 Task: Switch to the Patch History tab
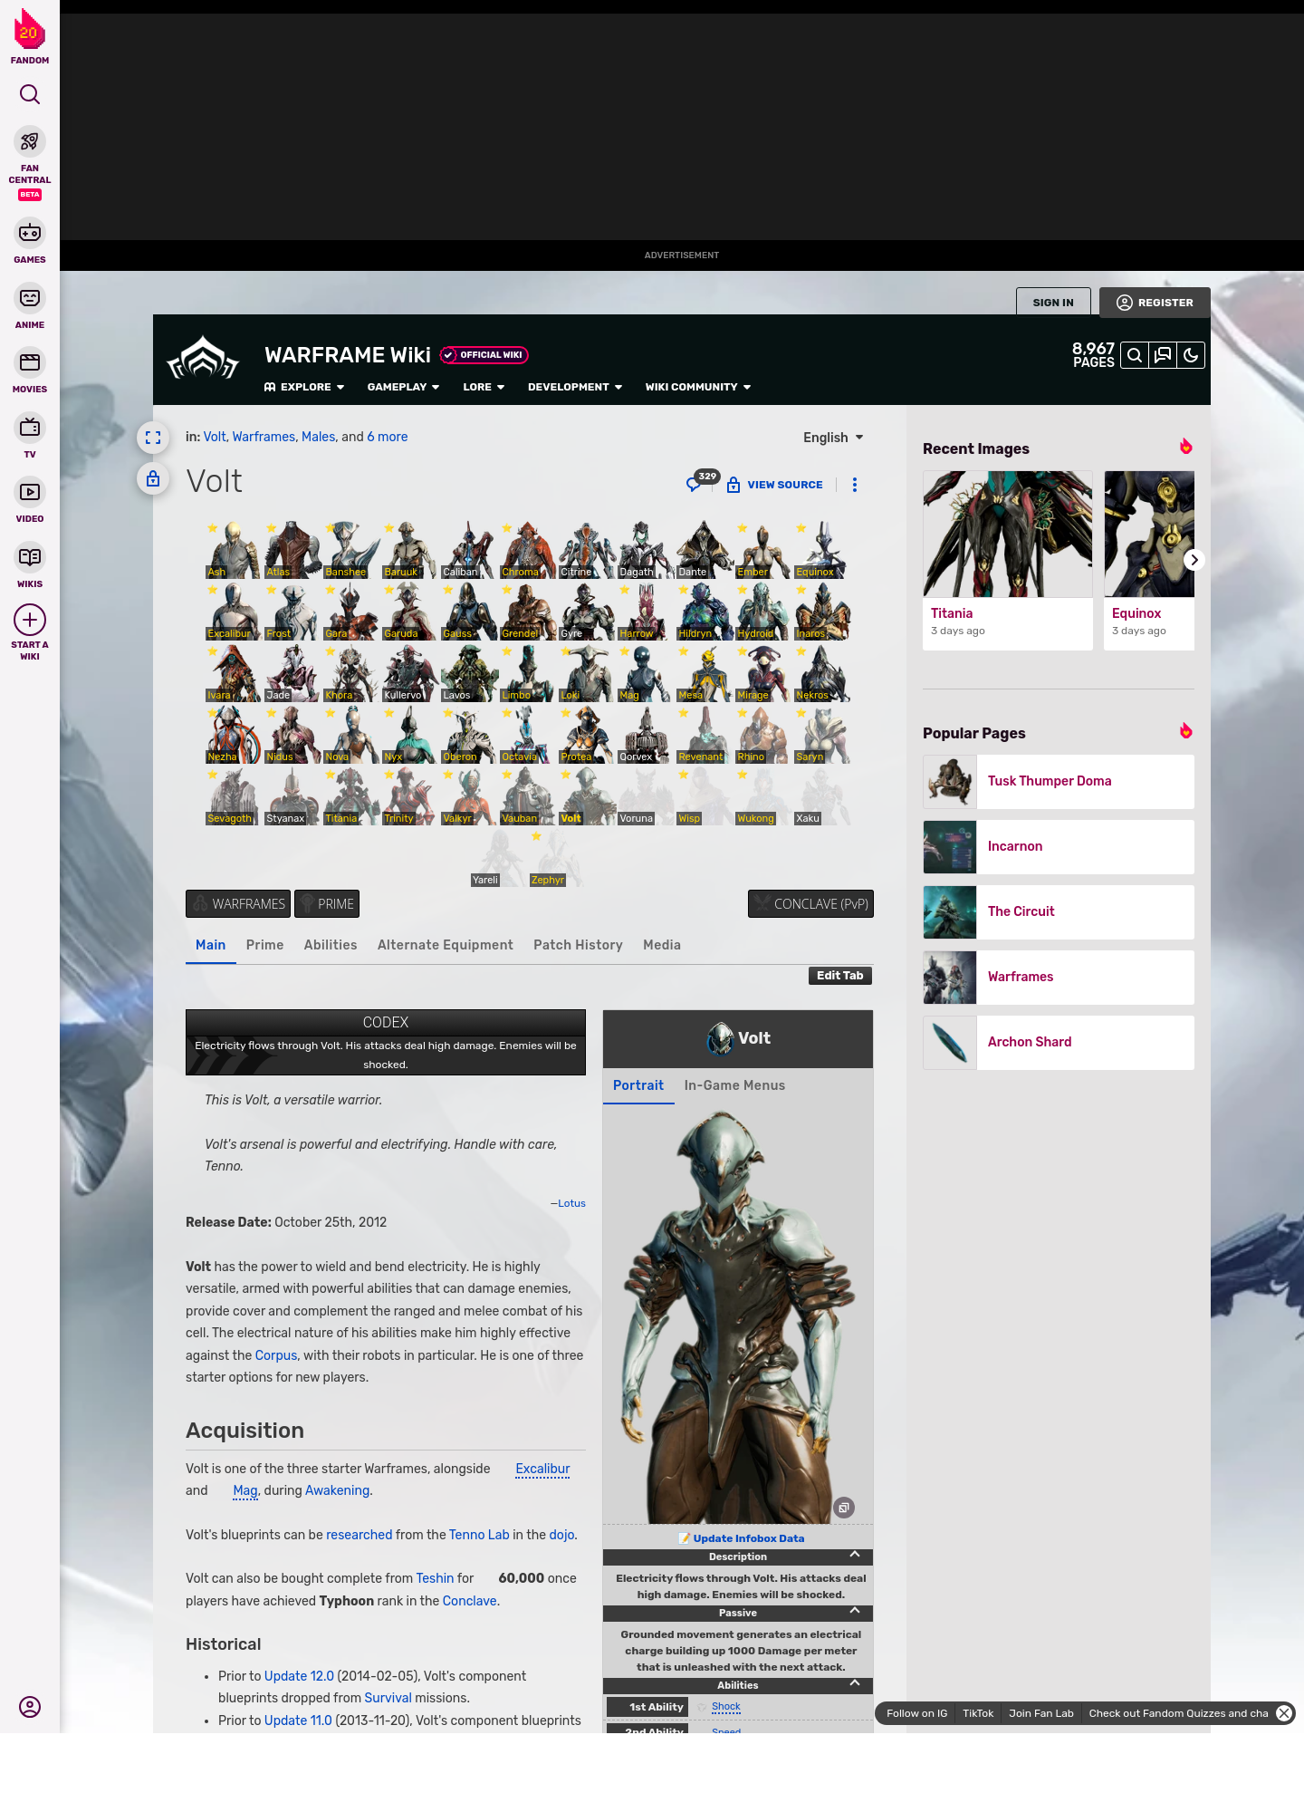click(x=578, y=945)
